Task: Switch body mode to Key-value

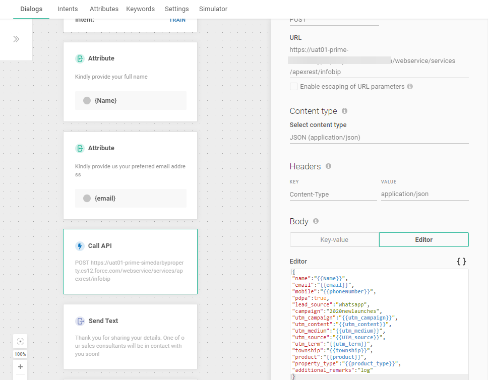Action: (334, 239)
